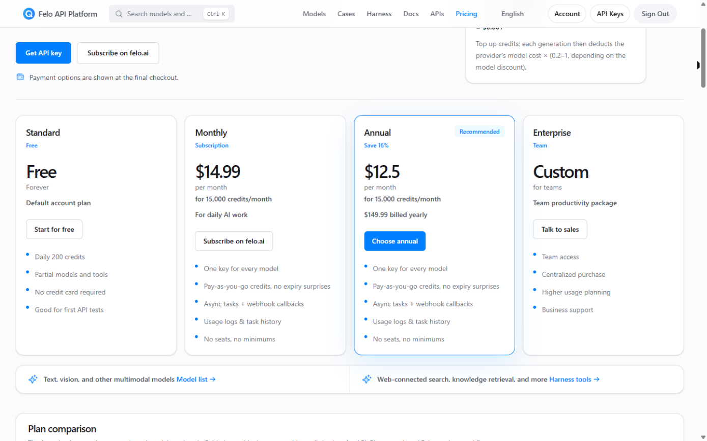Click sparkle icon beside multimodal models text
Screen dimensions: 707x441
point(33,379)
